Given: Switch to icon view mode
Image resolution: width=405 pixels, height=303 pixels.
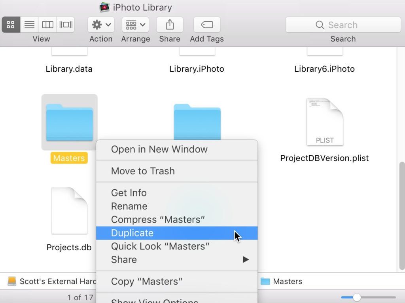Looking at the screenshot, I should tap(11, 25).
